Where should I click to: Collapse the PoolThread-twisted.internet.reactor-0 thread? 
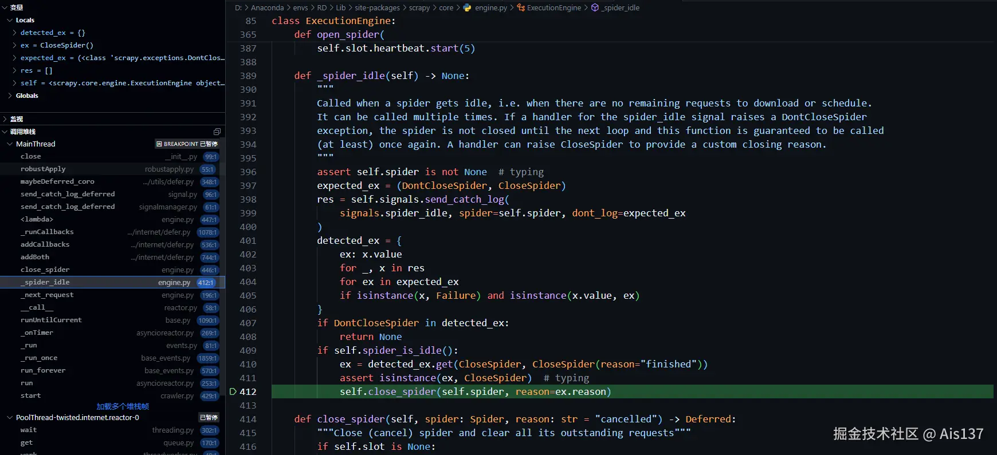click(10, 417)
